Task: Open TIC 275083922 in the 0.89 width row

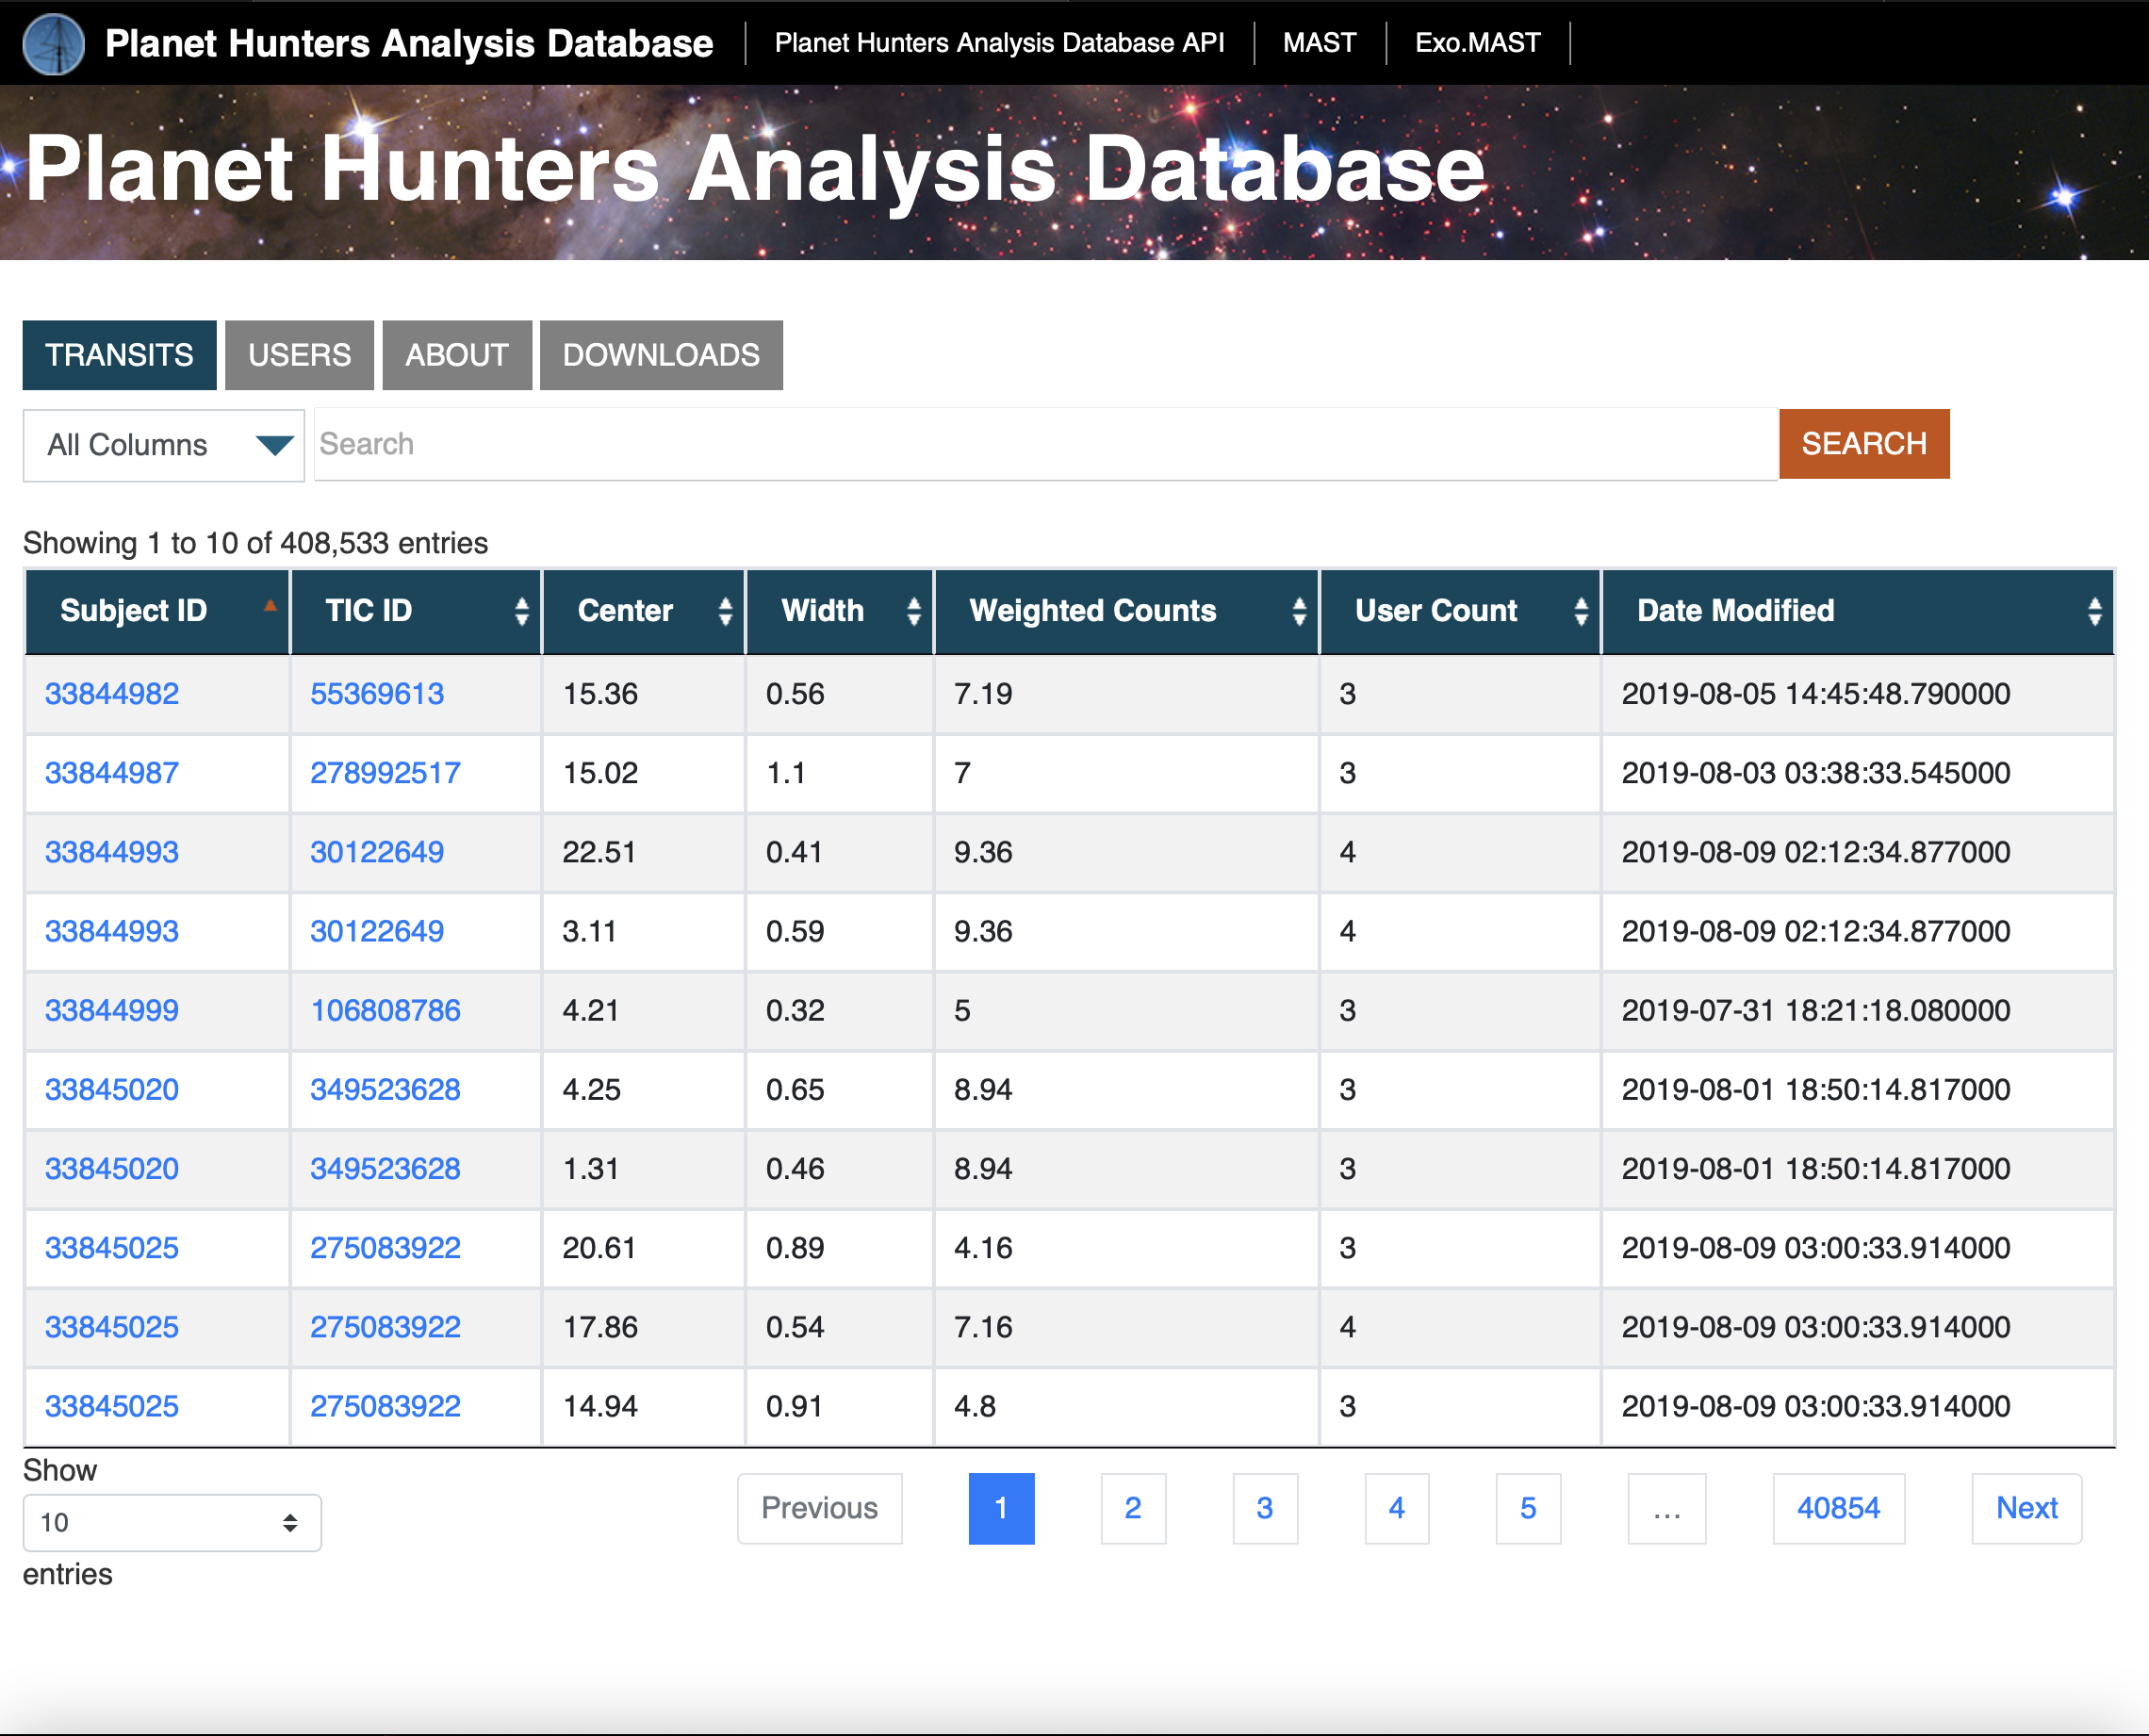Action: pyautogui.click(x=385, y=1248)
